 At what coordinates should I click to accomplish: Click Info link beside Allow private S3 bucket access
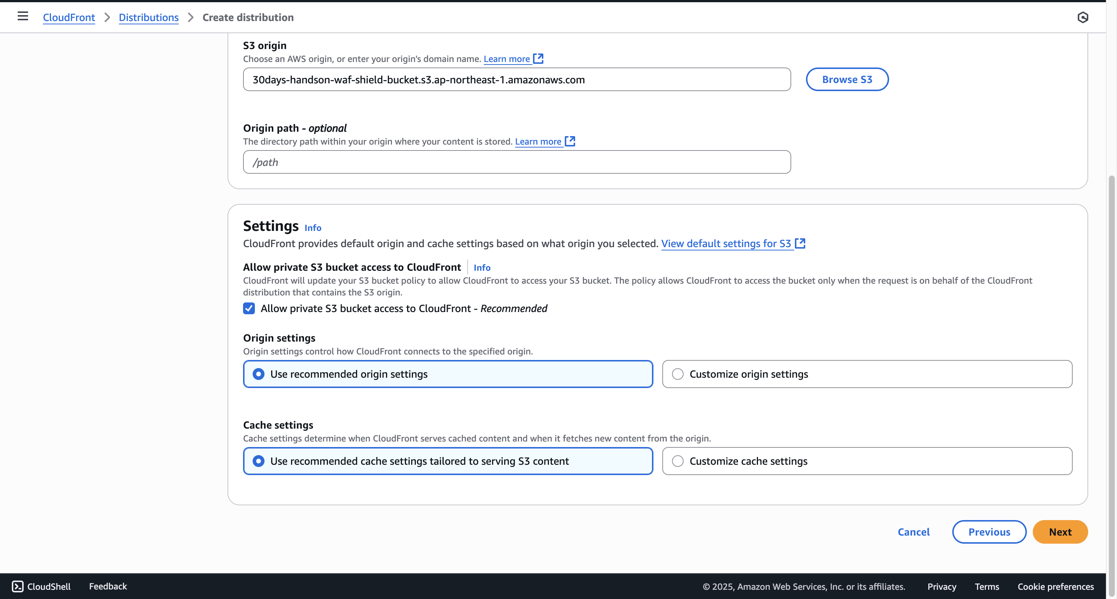(x=482, y=268)
